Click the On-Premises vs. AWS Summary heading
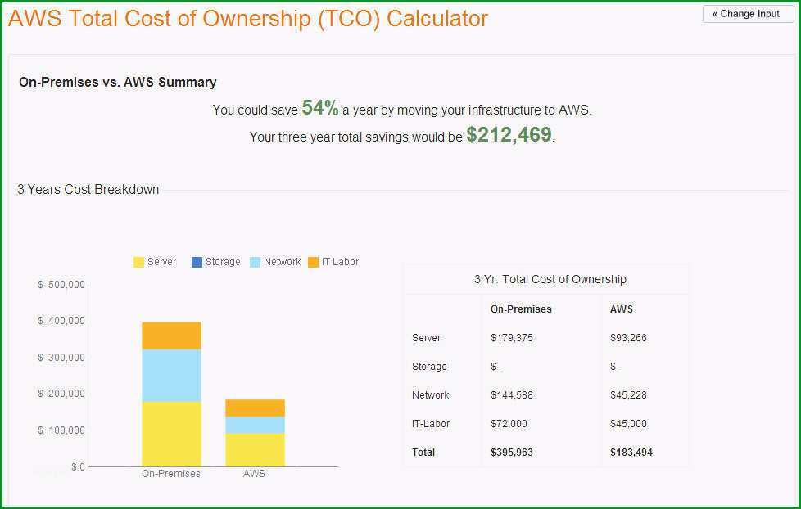Image resolution: width=801 pixels, height=509 pixels. coord(117,82)
